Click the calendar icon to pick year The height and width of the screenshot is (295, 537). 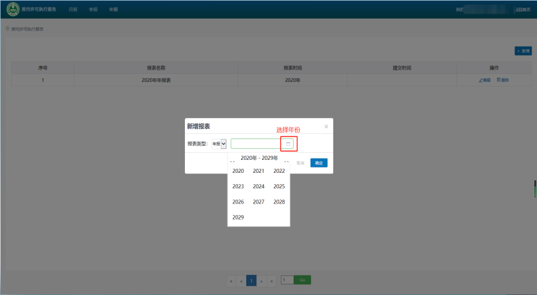coord(288,143)
